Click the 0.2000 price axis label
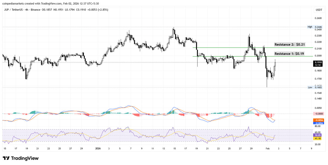328x165 pixels. click(x=319, y=56)
